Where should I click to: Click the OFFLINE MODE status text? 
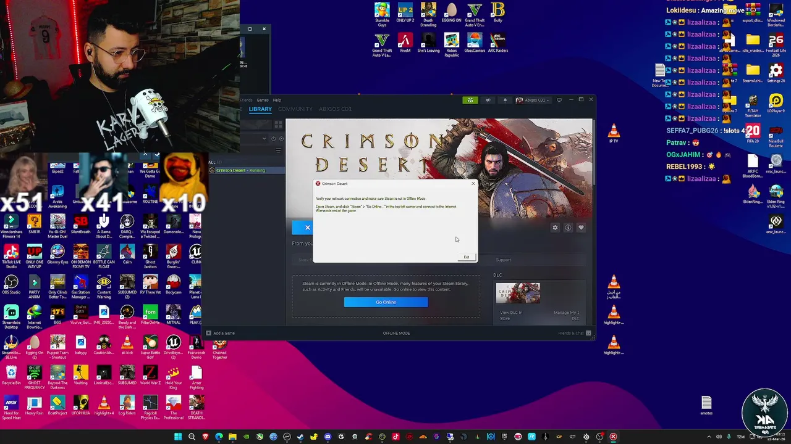pyautogui.click(x=396, y=333)
